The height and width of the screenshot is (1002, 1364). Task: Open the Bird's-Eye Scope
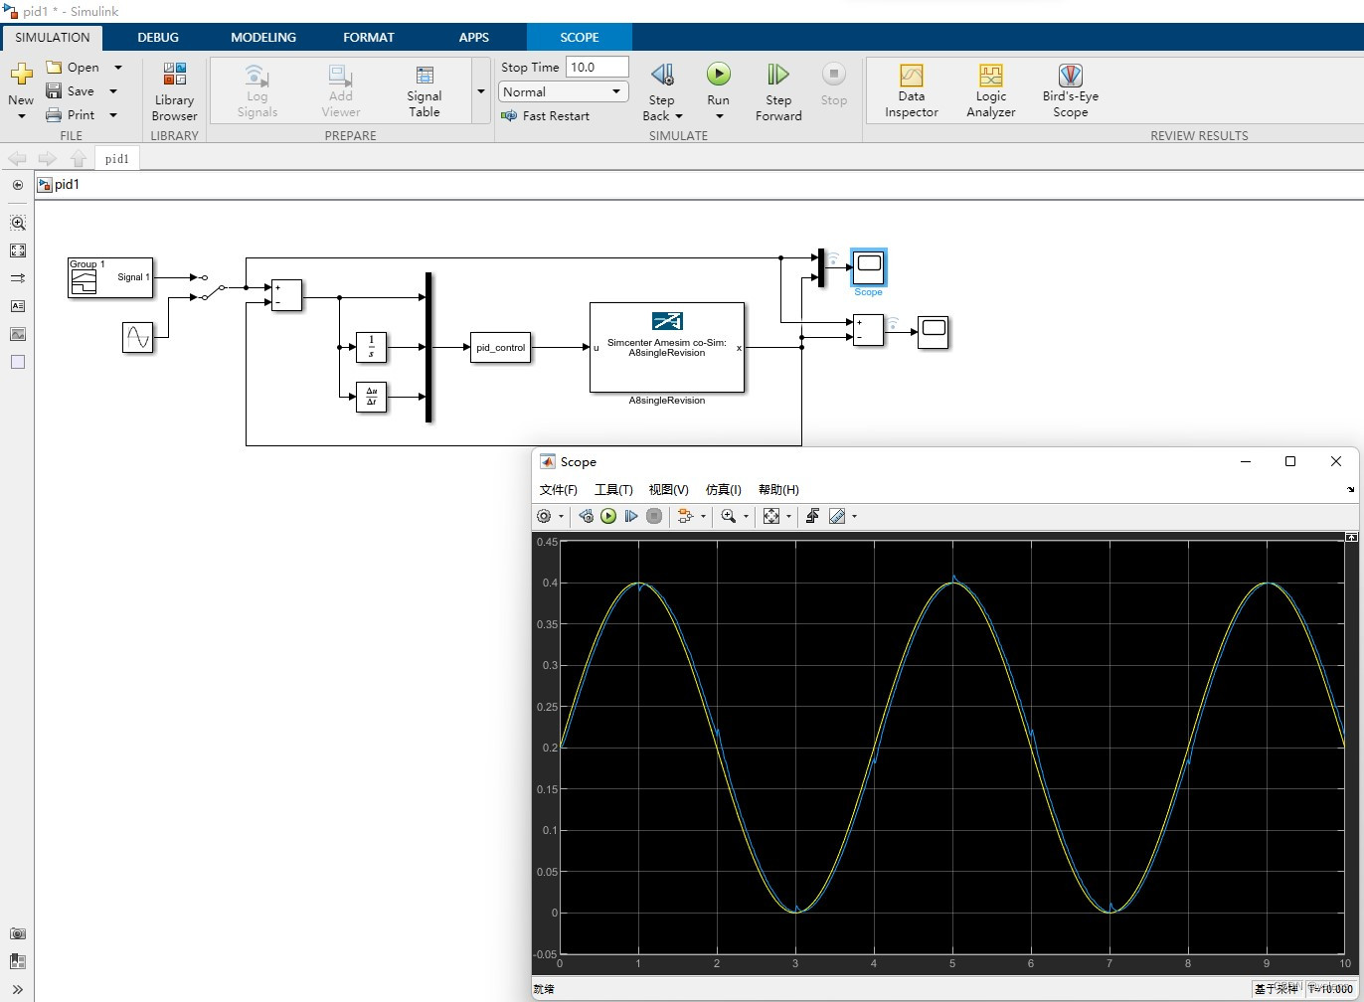(1070, 89)
